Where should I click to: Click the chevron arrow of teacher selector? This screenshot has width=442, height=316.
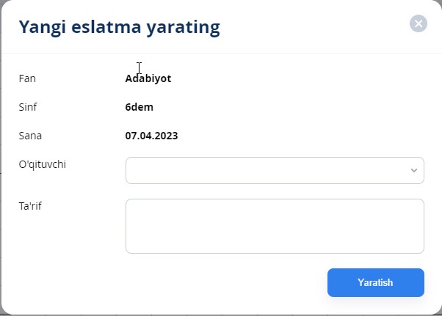click(x=413, y=170)
